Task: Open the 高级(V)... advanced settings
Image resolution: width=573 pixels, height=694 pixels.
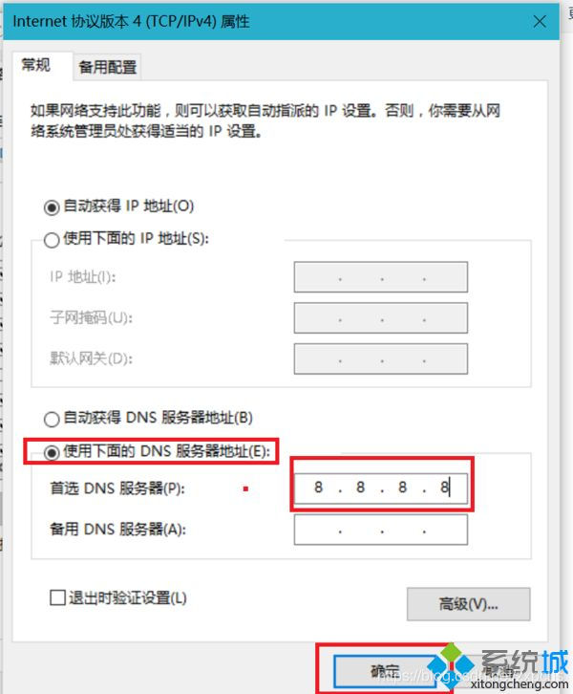Action: 468,604
